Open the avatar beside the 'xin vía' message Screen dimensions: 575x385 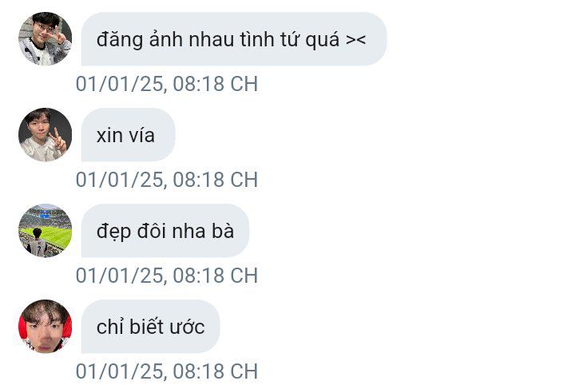pyautogui.click(x=45, y=134)
